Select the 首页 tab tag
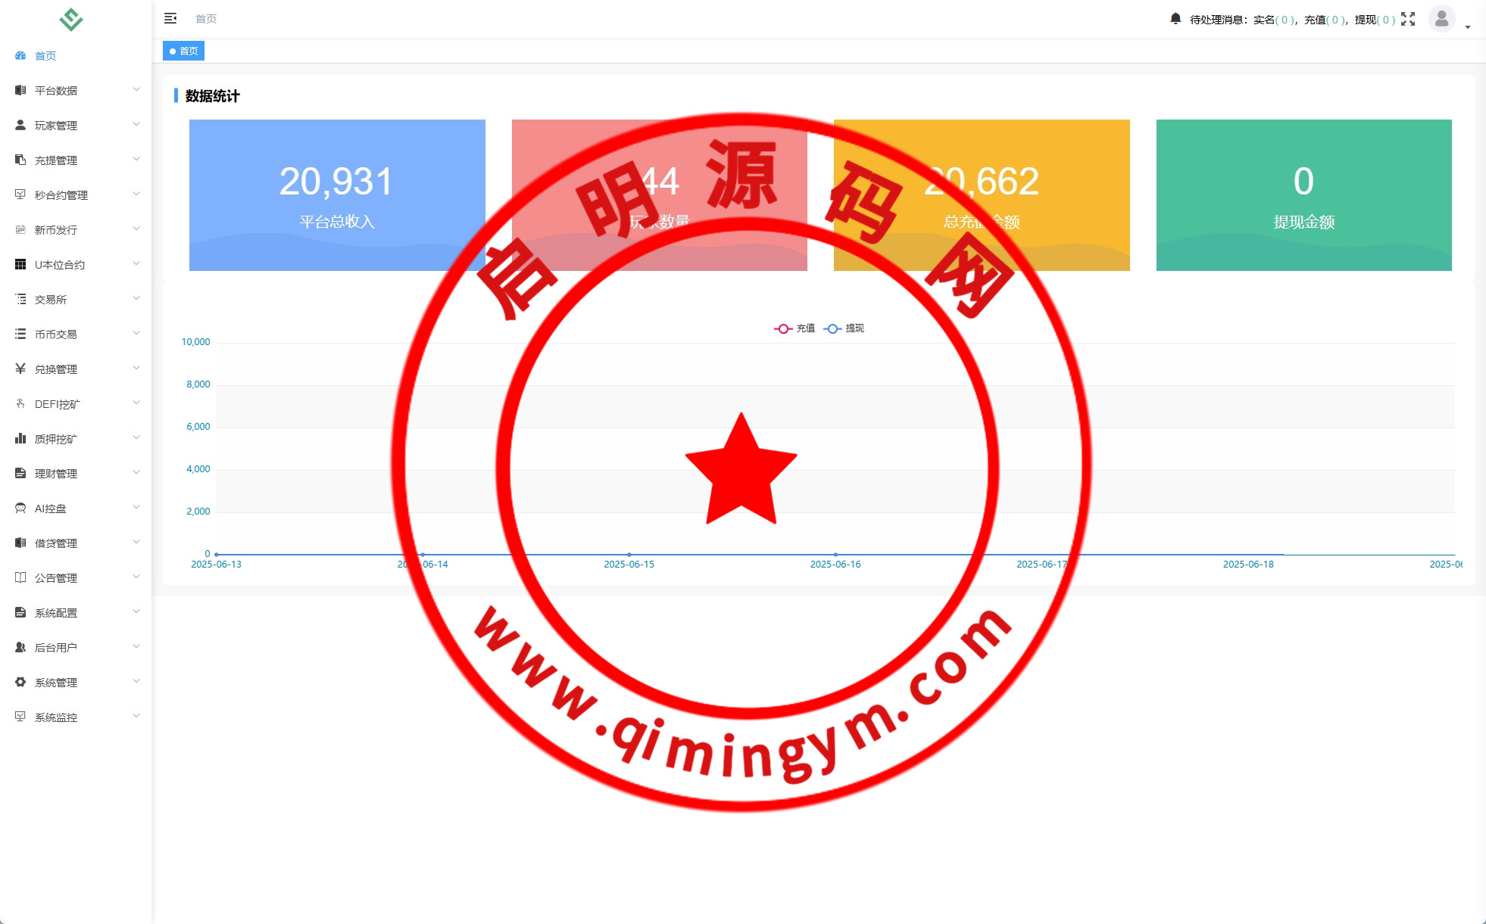Image resolution: width=1486 pixels, height=924 pixels. click(184, 51)
